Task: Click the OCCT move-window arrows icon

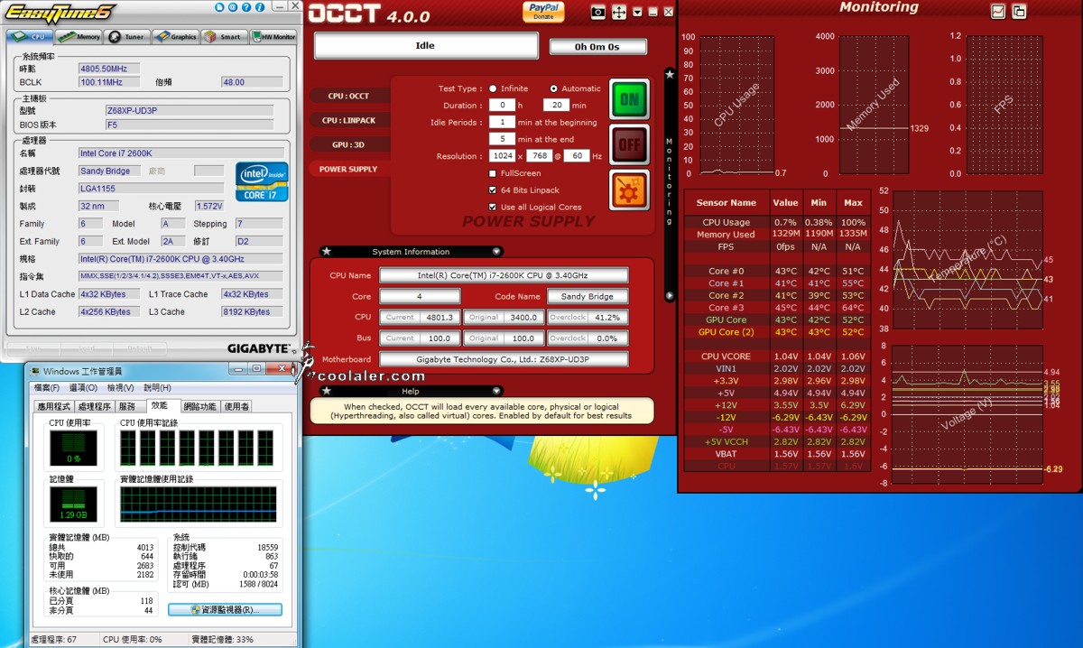Action: (x=619, y=13)
